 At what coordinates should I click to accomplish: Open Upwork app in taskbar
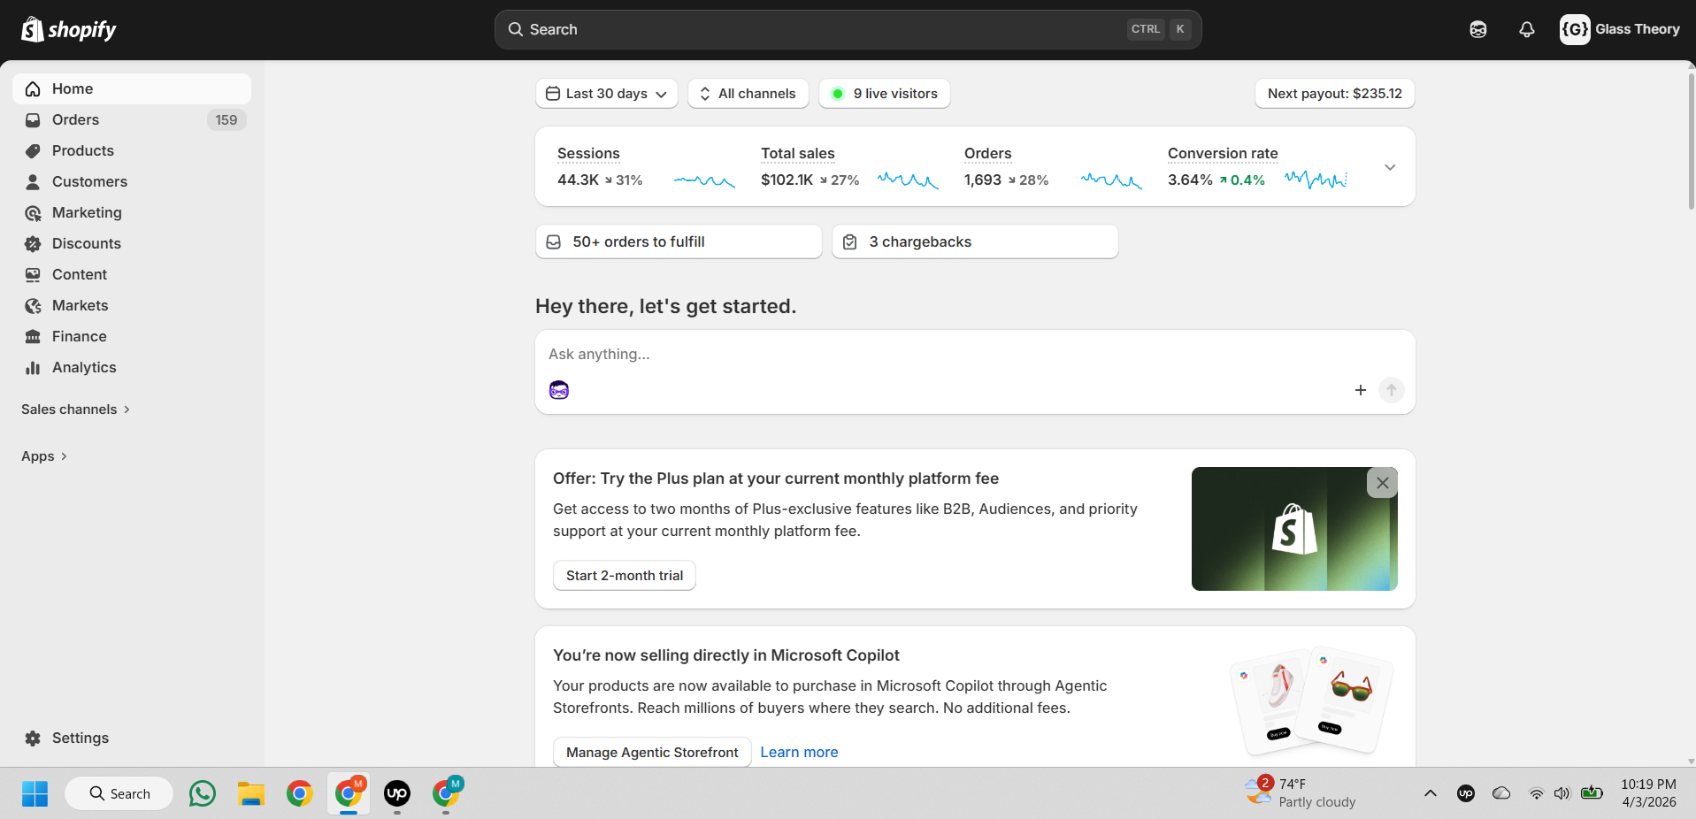[x=397, y=793]
